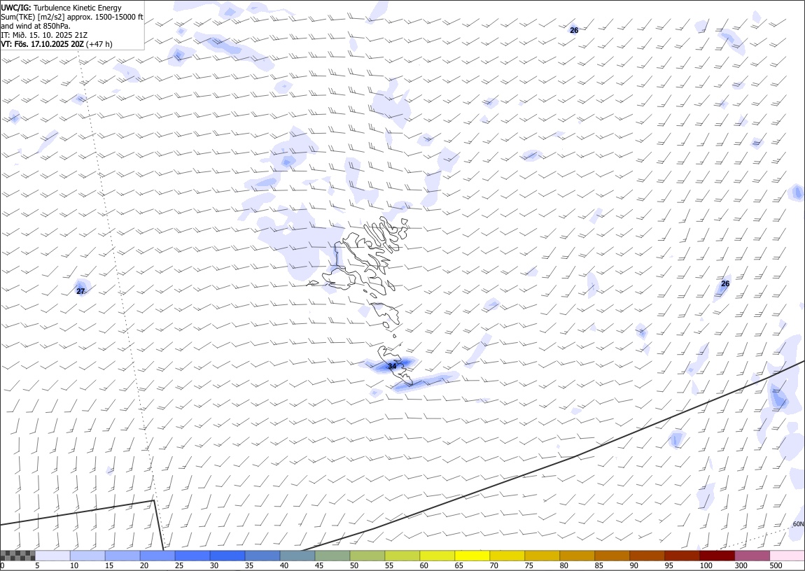Select the 80–85 orange-brown legend swatch
Screen dimensions: 805x571
(x=577, y=556)
